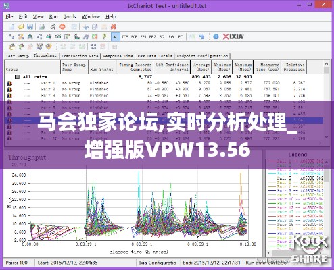Select the Pair 3 row
Viewport: 334px width, 270px height.
pyautogui.click(x=164, y=96)
